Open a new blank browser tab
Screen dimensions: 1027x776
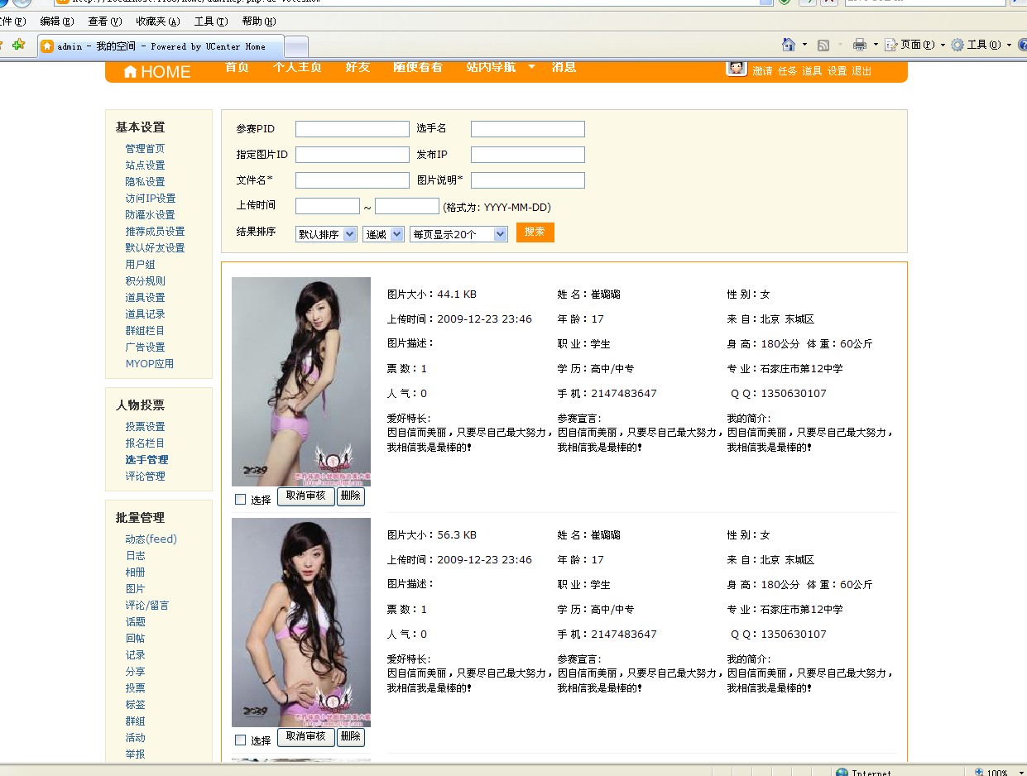[296, 46]
